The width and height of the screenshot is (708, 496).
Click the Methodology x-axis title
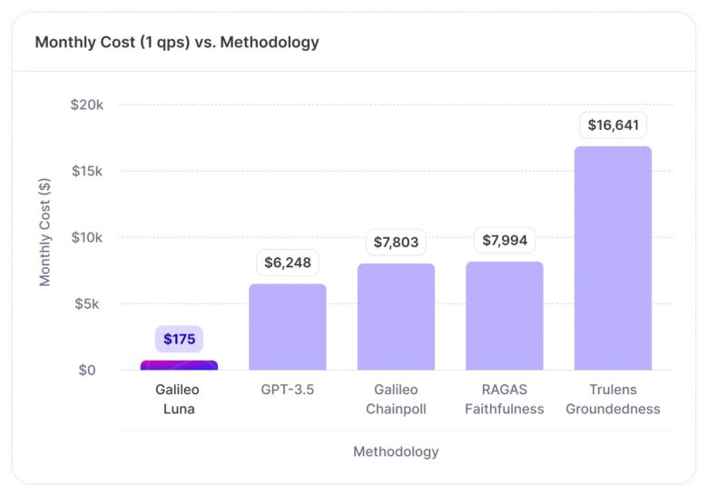[x=396, y=451]
